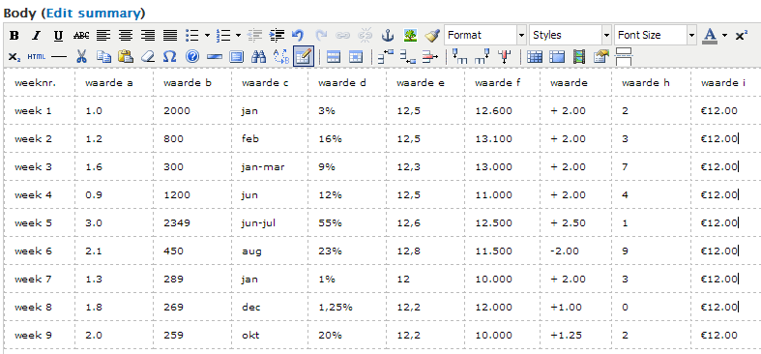Screen dimensions: 761x354
Task: Click the 'jan-mar' table cell
Action: (270, 166)
